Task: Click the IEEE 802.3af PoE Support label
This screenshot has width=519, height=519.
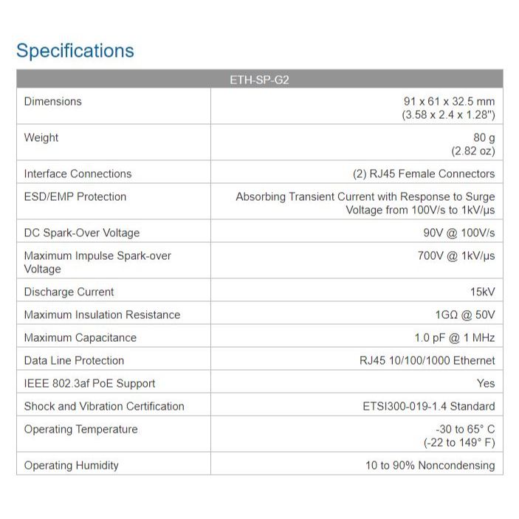Action: pos(89,383)
